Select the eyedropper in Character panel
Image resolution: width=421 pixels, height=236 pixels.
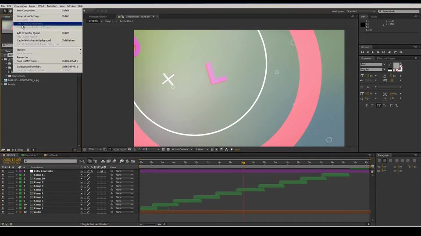tap(390, 64)
